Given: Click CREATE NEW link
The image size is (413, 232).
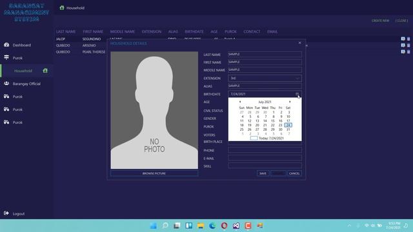Looking at the screenshot, I should 380,21.
